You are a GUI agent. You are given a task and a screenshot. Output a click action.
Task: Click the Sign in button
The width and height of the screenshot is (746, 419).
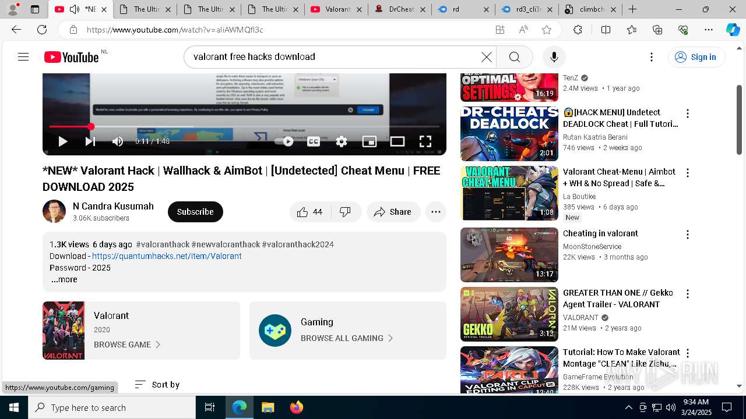[x=696, y=56]
